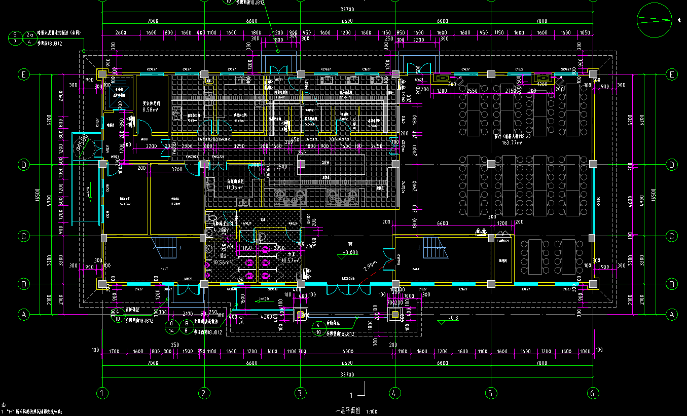687x416 pixels.
Task: Select the red 2.90m dimension text
Action: pyautogui.click(x=371, y=266)
